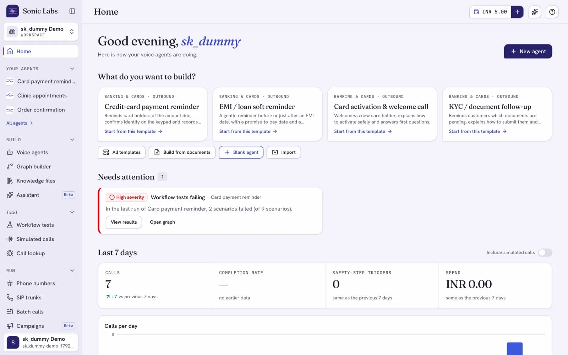Click the Home house icon
568x355 pixels.
tap(10, 51)
